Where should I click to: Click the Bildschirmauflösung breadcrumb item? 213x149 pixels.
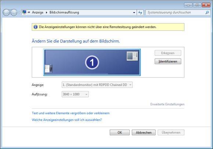pos(64,12)
